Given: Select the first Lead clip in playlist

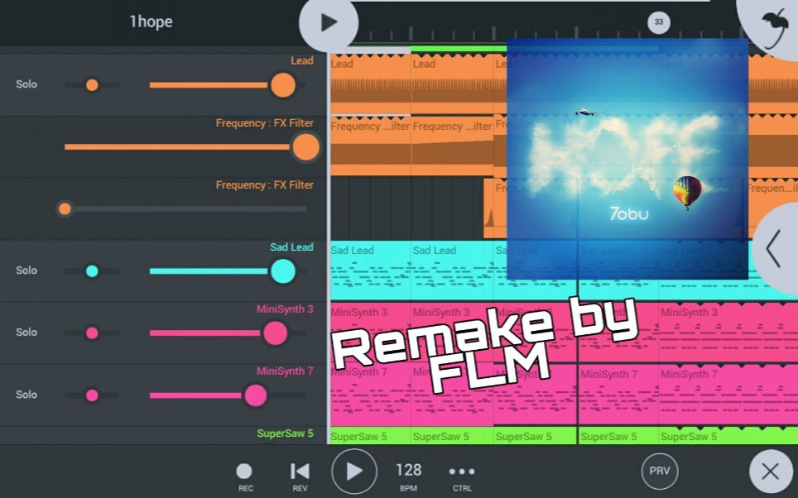Looking at the screenshot, I should [x=371, y=84].
